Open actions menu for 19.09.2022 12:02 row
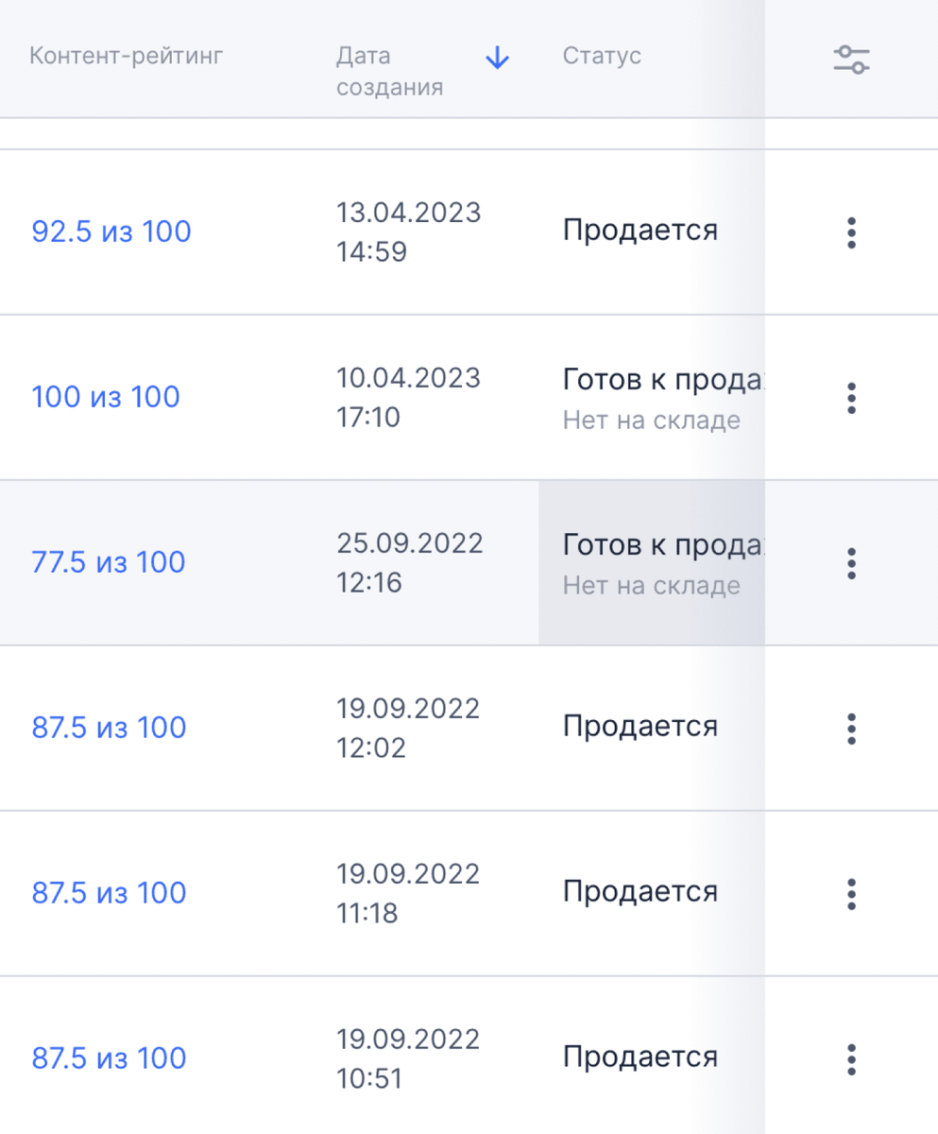The width and height of the screenshot is (938, 1134). click(851, 729)
